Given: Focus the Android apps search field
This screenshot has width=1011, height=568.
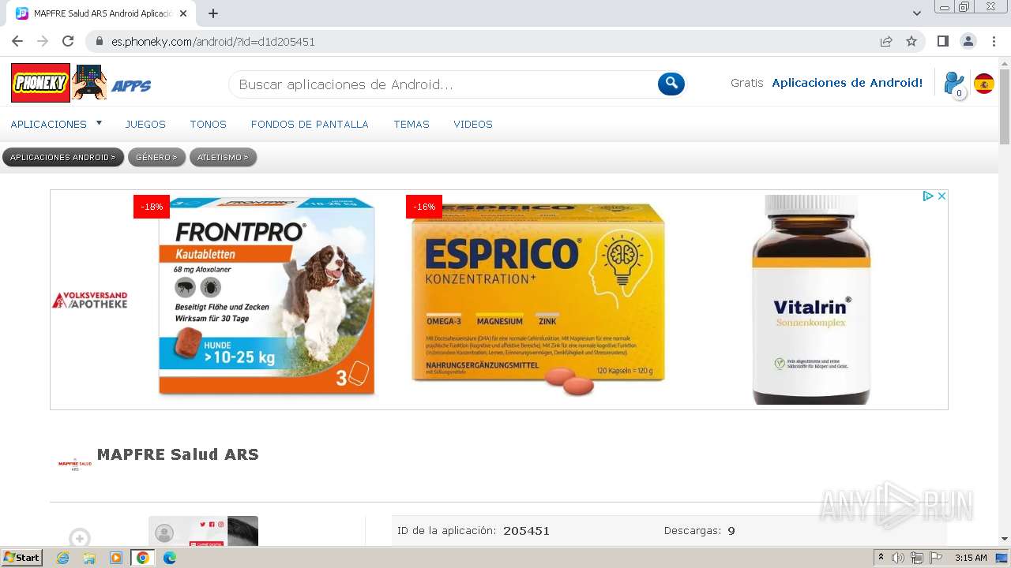Looking at the screenshot, I should (x=442, y=84).
